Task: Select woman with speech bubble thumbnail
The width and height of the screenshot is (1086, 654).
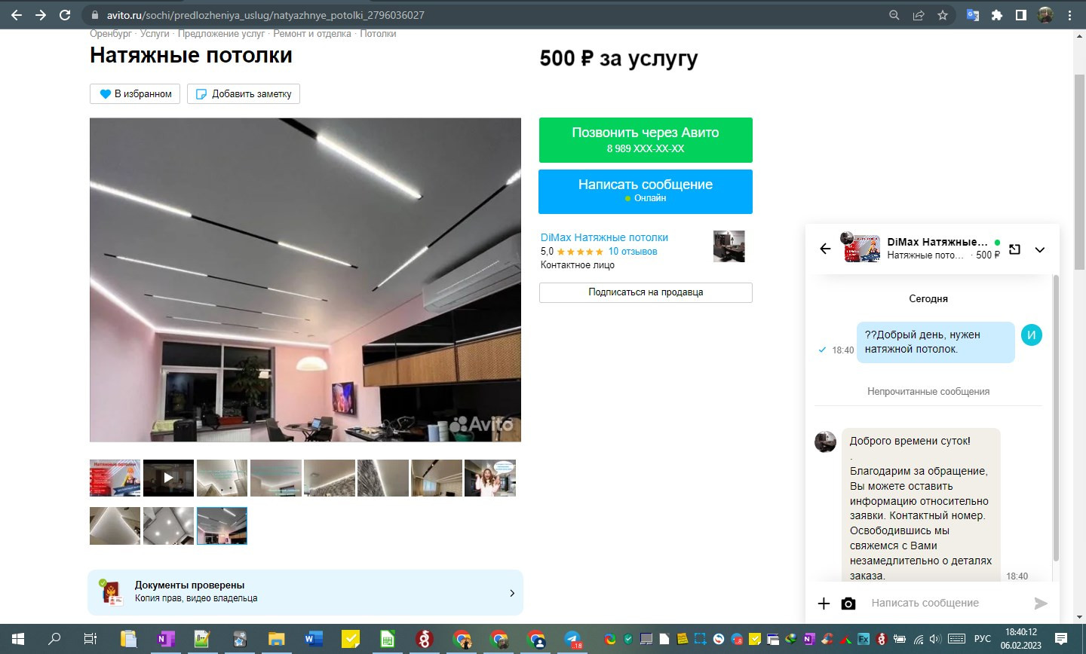Action: point(490,478)
